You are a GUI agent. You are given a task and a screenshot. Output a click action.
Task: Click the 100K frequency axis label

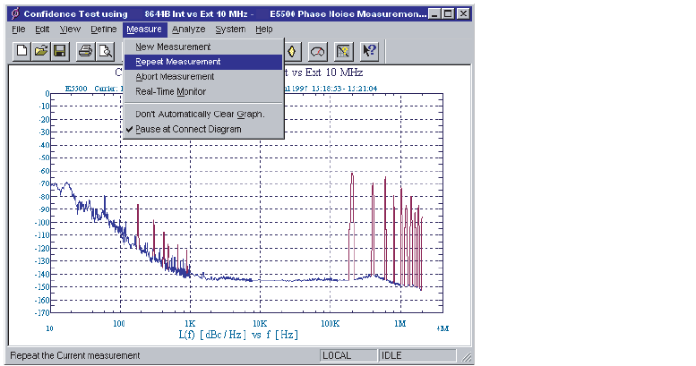[x=331, y=323]
